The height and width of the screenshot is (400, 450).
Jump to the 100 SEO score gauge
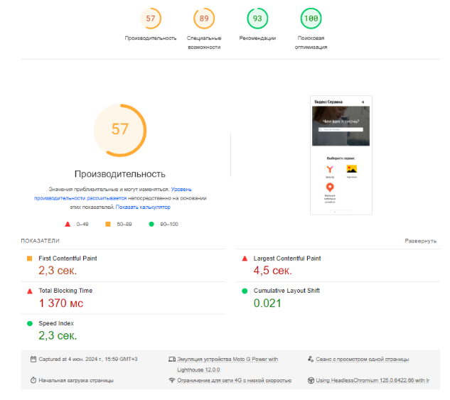coord(311,18)
